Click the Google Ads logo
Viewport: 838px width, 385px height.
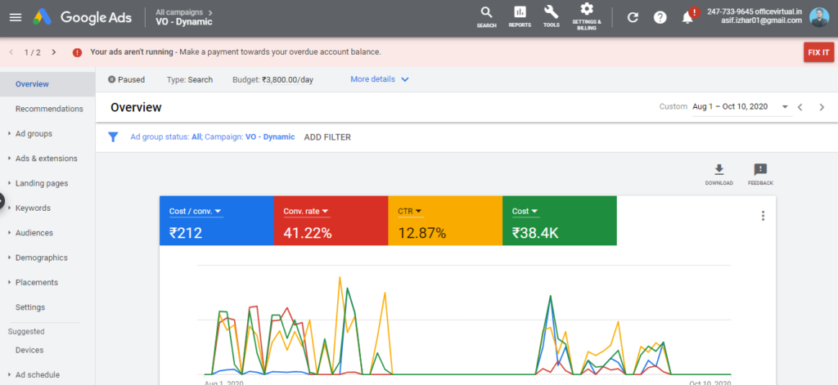pos(83,17)
